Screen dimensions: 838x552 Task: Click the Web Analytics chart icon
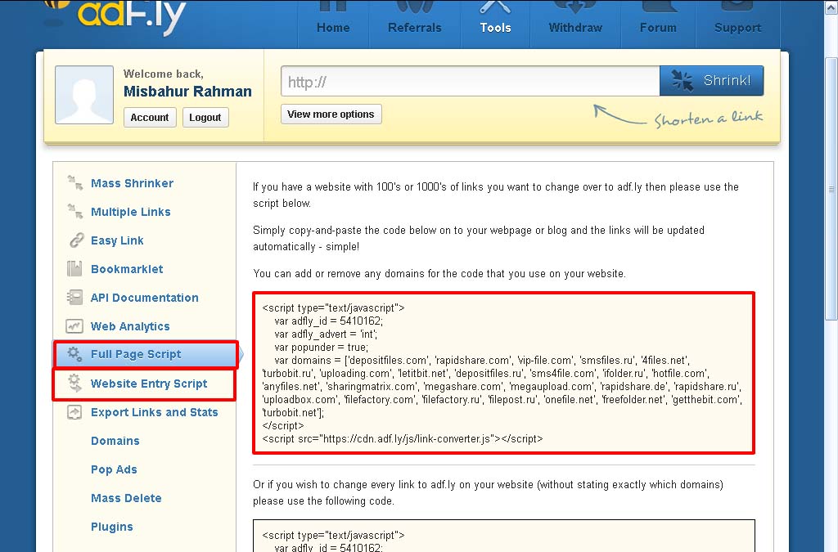(x=75, y=326)
